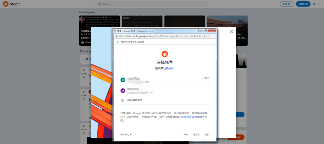Click the Google G logo in sign-in header
The width and height of the screenshot is (324, 144).
click(118, 42)
